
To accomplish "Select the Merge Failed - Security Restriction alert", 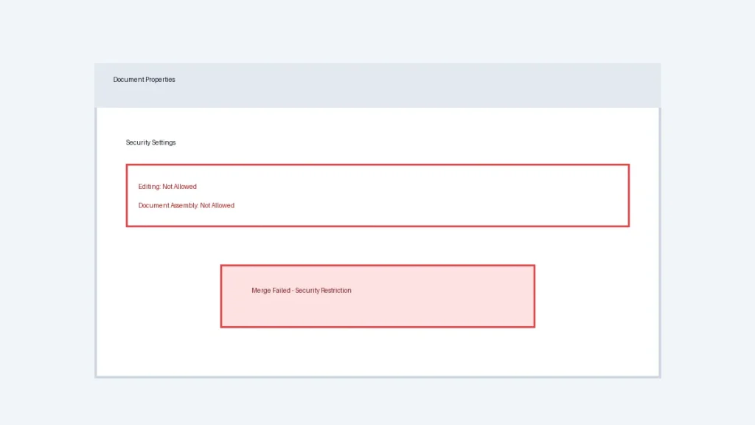I will click(x=377, y=296).
